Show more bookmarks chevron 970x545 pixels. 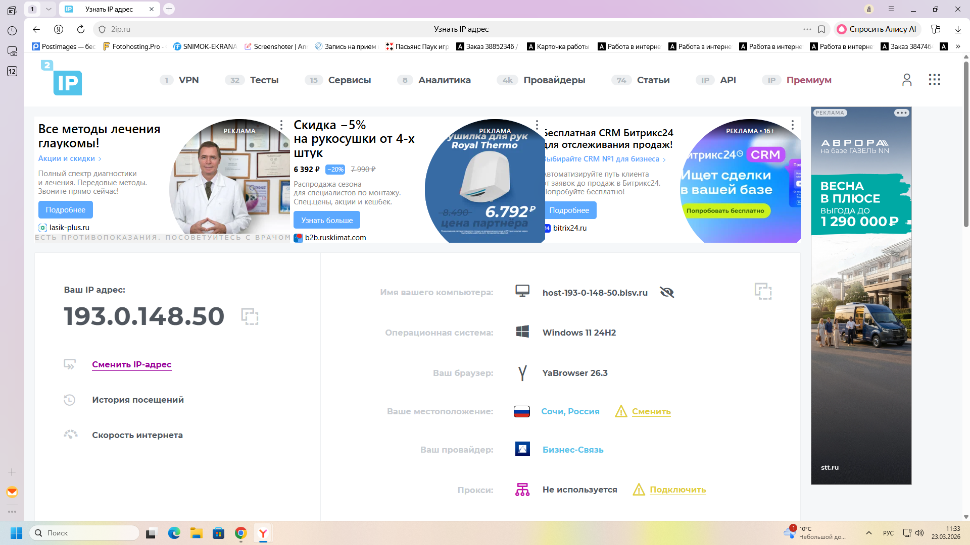958,46
